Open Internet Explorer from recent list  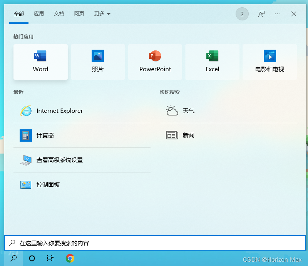click(x=82, y=111)
